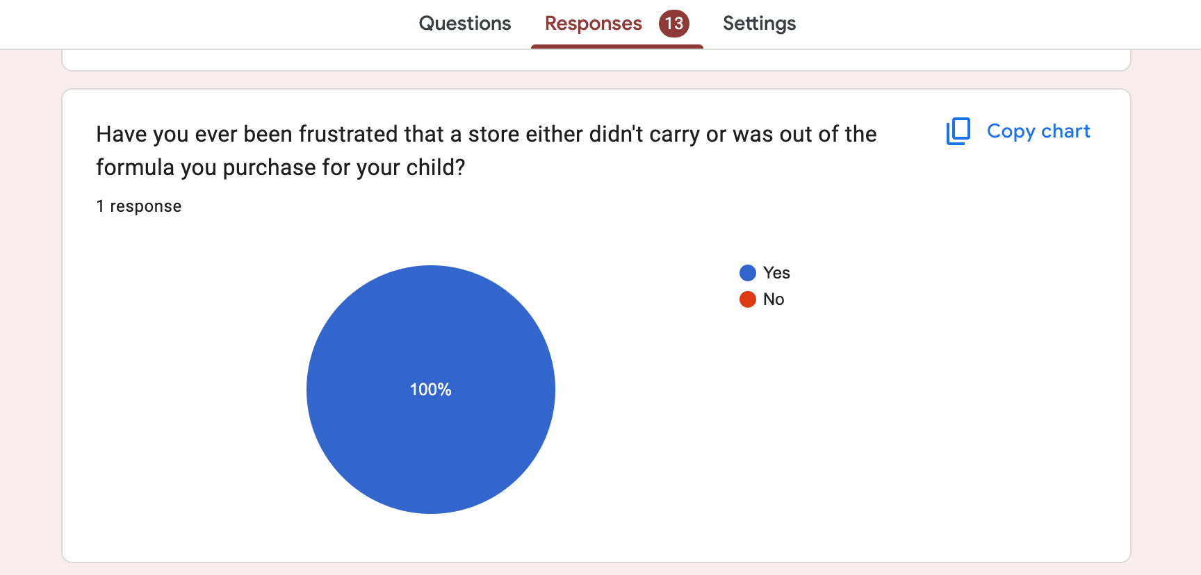This screenshot has width=1201, height=575.
Task: Click the second line of question text
Action: 281,167
